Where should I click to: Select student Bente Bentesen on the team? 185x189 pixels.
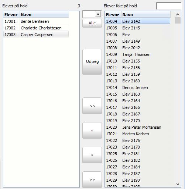click(36, 21)
